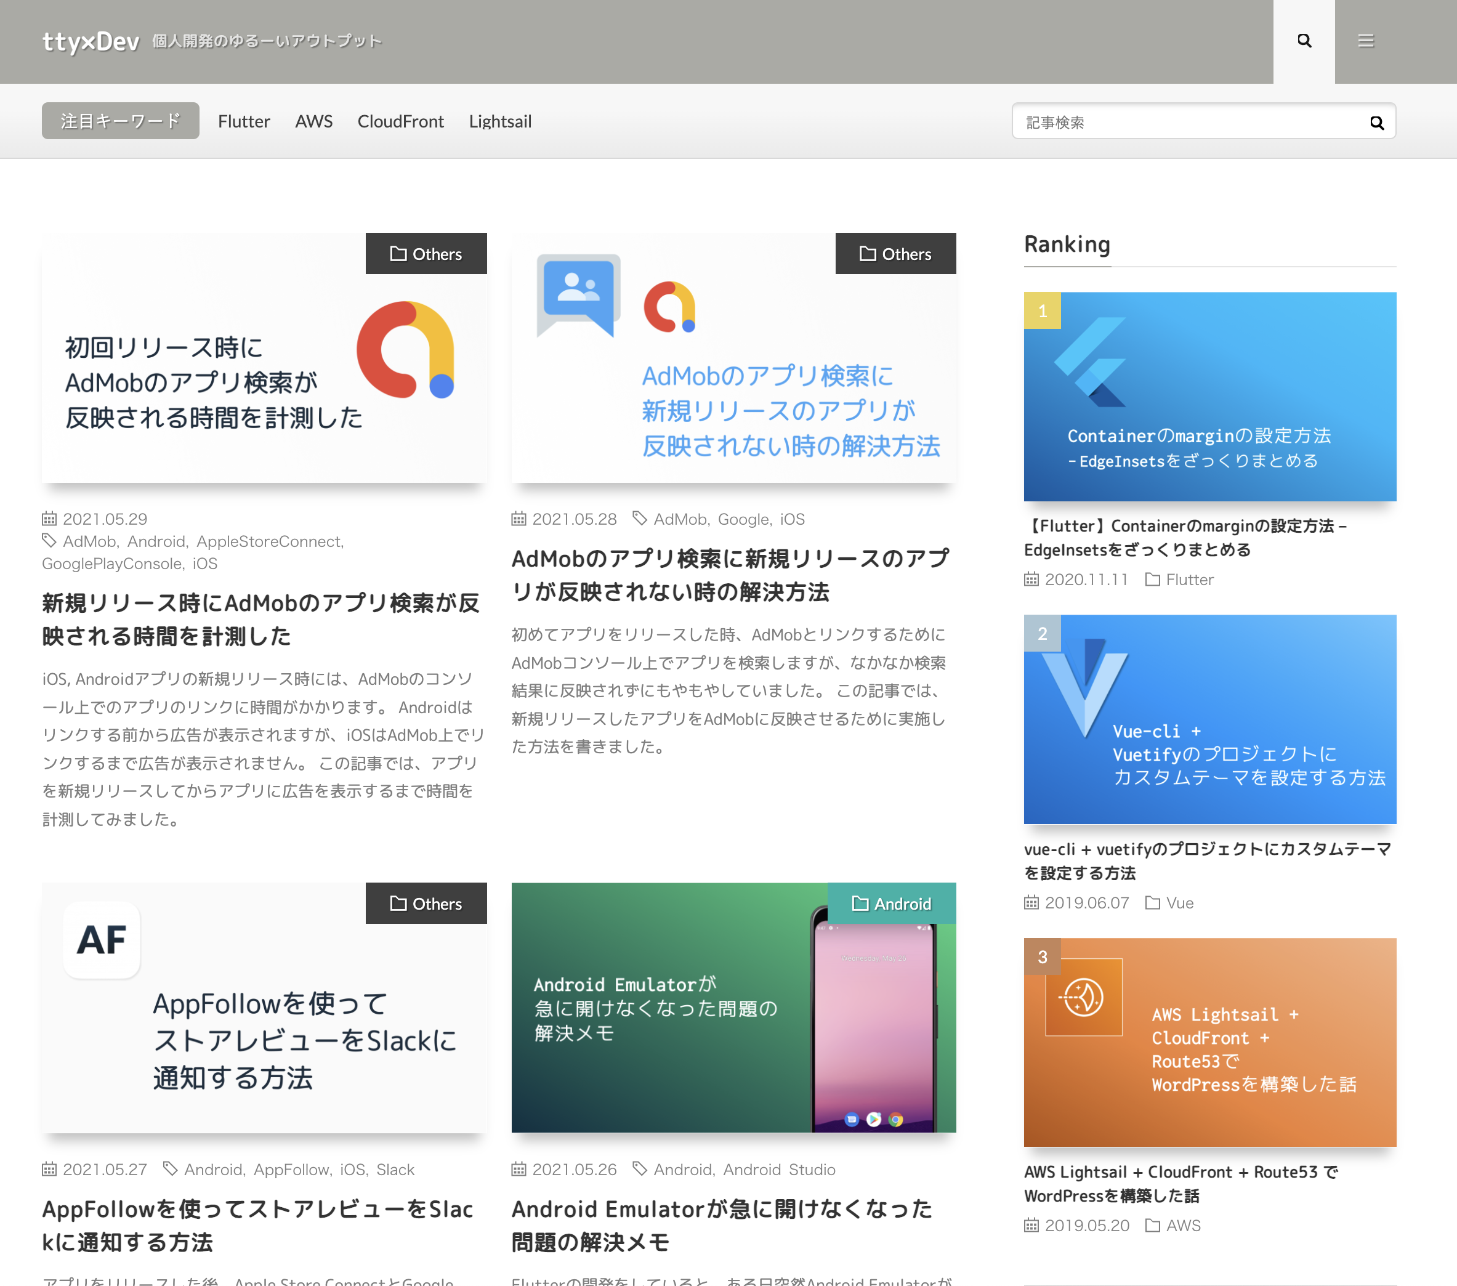This screenshot has width=1457, height=1286.
Task: Select the Lightsail keyword link
Action: (499, 121)
